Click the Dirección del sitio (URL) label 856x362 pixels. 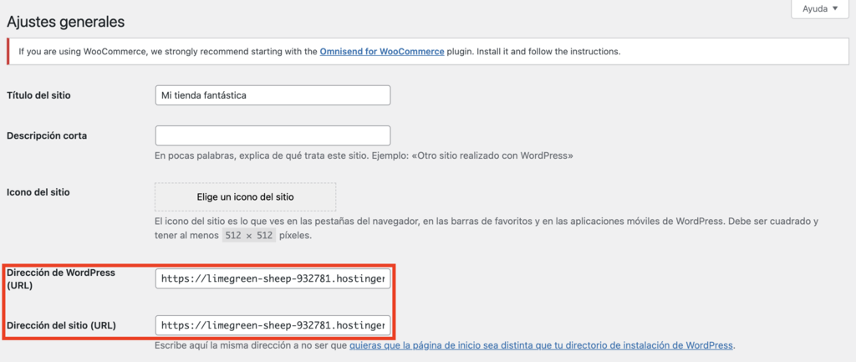pyautogui.click(x=61, y=324)
